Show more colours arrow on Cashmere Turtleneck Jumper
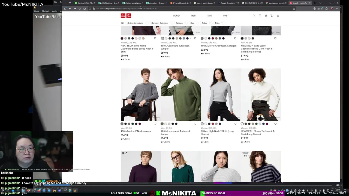The image size is (349, 196). (190, 38)
